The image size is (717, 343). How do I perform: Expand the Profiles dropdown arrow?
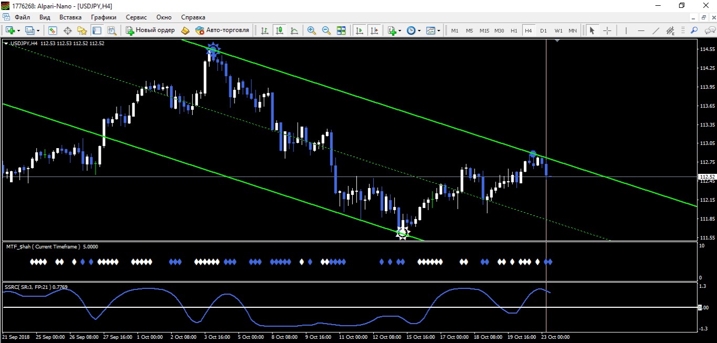38,31
